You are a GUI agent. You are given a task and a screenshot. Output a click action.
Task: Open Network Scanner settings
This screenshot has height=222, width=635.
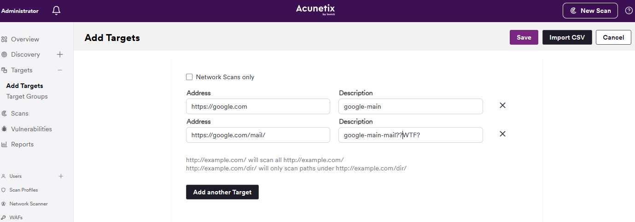(x=29, y=204)
